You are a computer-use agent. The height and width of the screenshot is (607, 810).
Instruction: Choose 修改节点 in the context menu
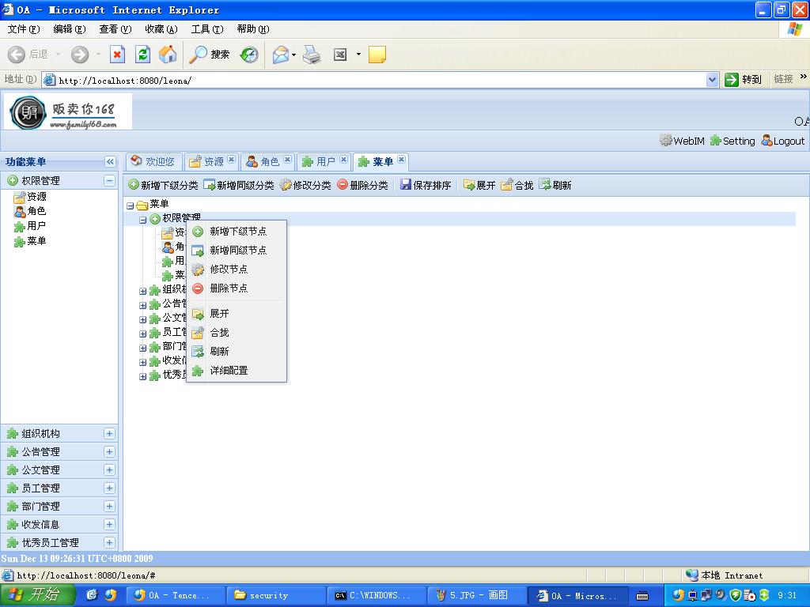click(236, 269)
